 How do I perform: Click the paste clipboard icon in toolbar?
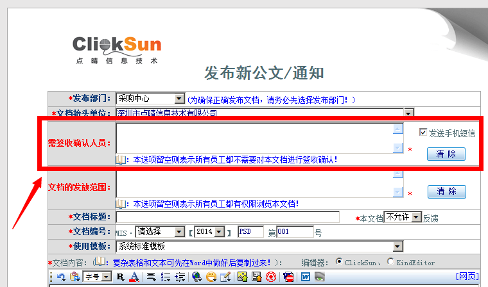[x=75, y=277]
